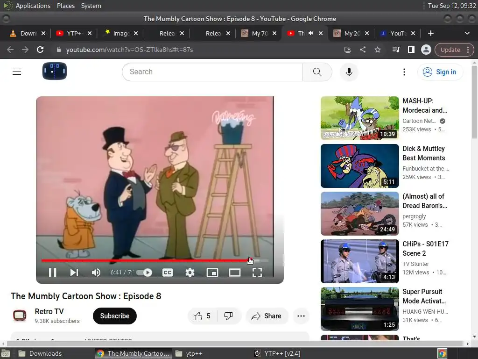This screenshot has width=478, height=359.
Task: Open YouTube settings three-dot menu
Action: [x=404, y=72]
